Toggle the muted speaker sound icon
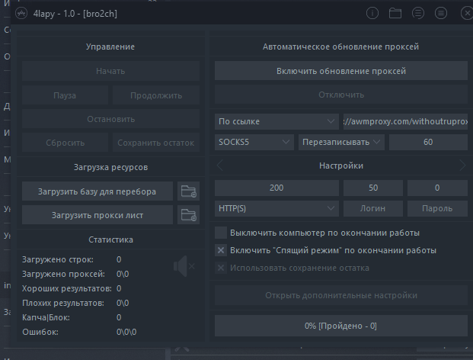This screenshot has width=473, height=360. coord(184,266)
